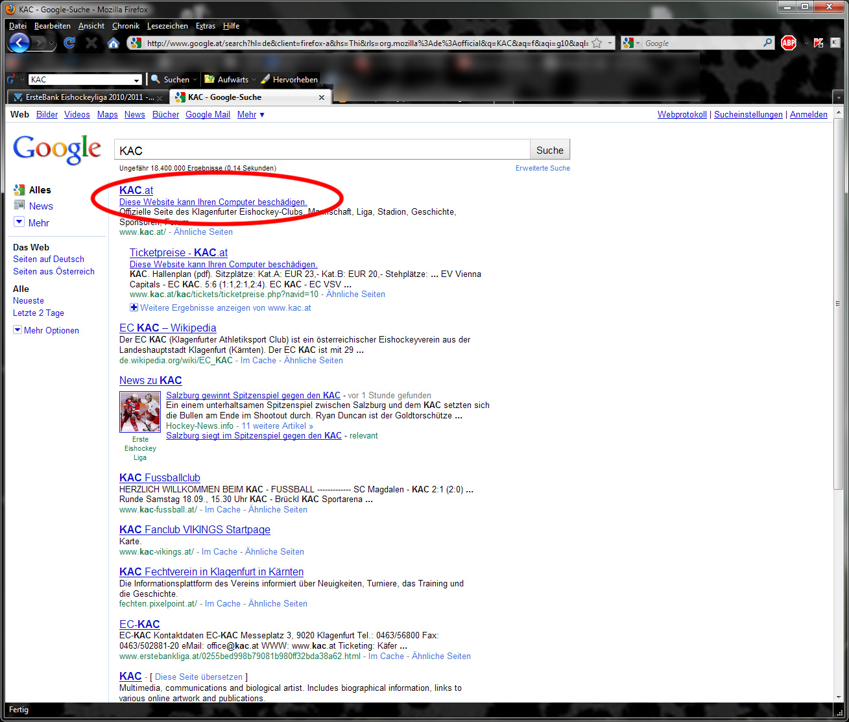This screenshot has width=849, height=722.
Task: Click the forward navigation arrow
Action: click(39, 43)
